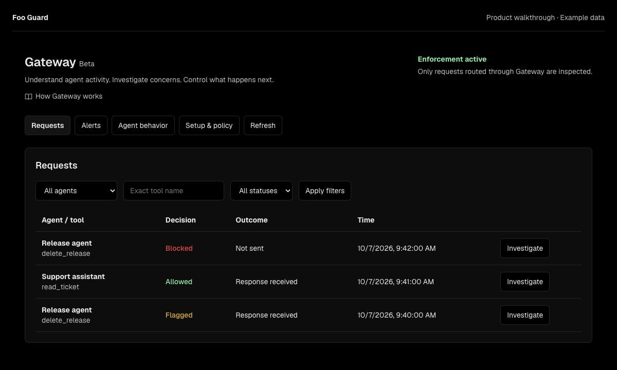Click Product walkthrough · Example data text
Viewport: 617px width, 370px height.
tap(546, 17)
